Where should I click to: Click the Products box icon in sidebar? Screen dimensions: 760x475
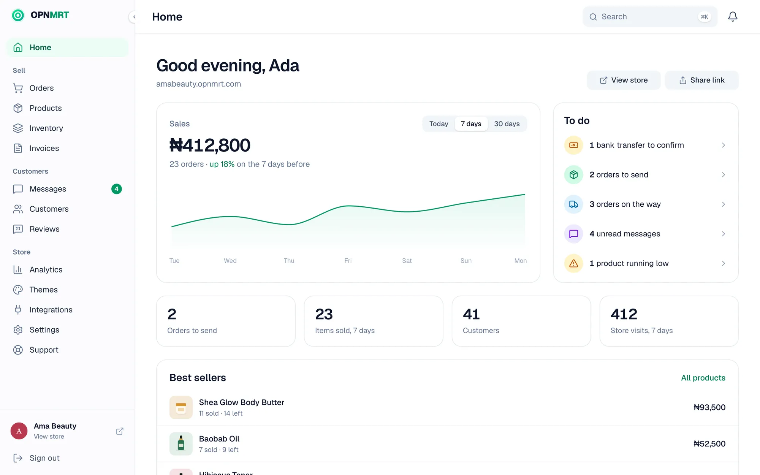pyautogui.click(x=18, y=108)
